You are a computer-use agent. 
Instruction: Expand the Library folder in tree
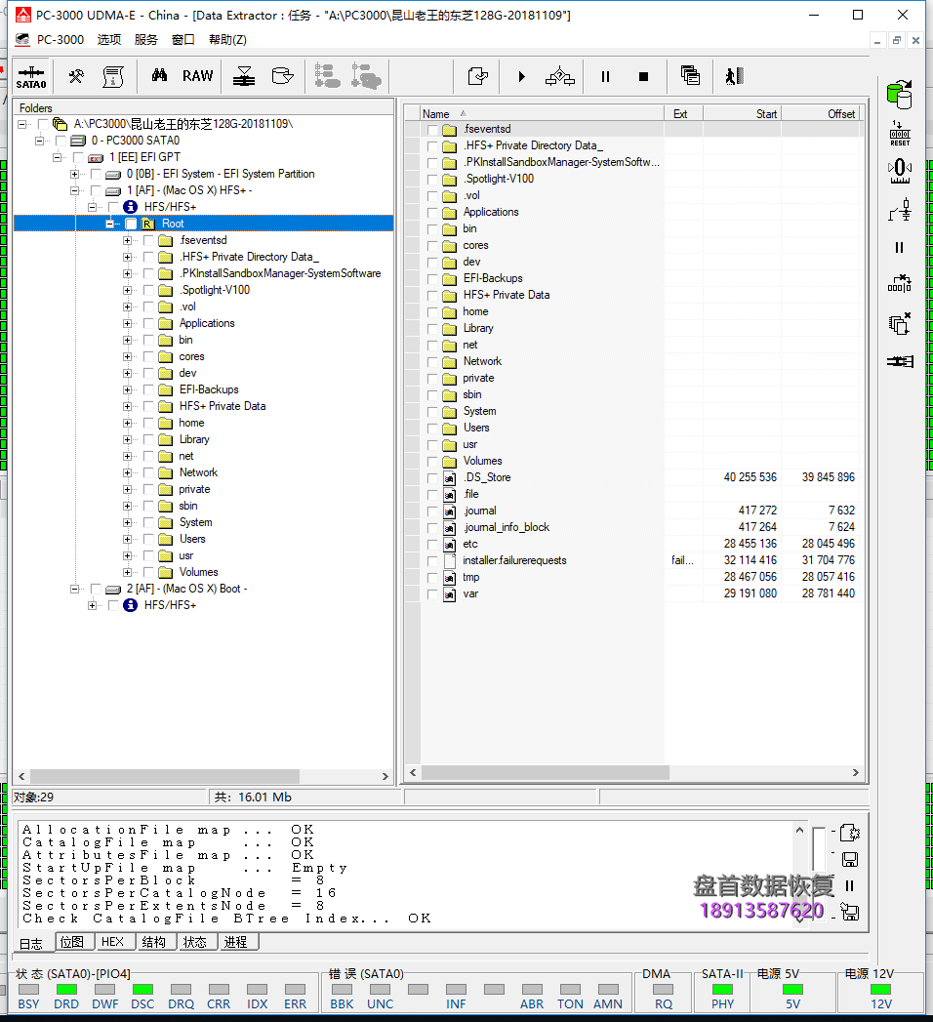tap(127, 440)
